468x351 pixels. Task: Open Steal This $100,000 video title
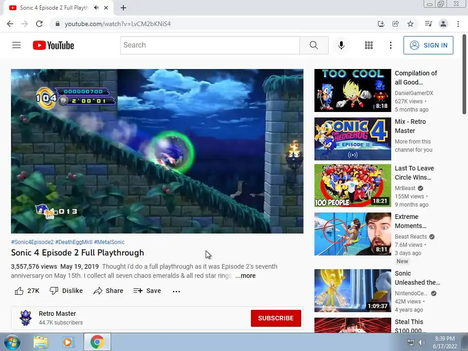tap(410, 326)
